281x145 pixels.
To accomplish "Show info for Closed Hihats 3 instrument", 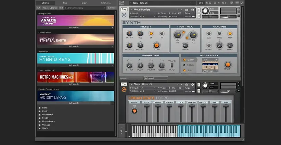I will point(192,85).
